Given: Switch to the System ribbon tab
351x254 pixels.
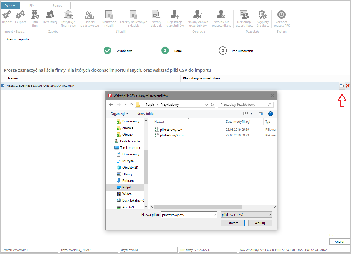Looking at the screenshot, I should coord(10,5).
